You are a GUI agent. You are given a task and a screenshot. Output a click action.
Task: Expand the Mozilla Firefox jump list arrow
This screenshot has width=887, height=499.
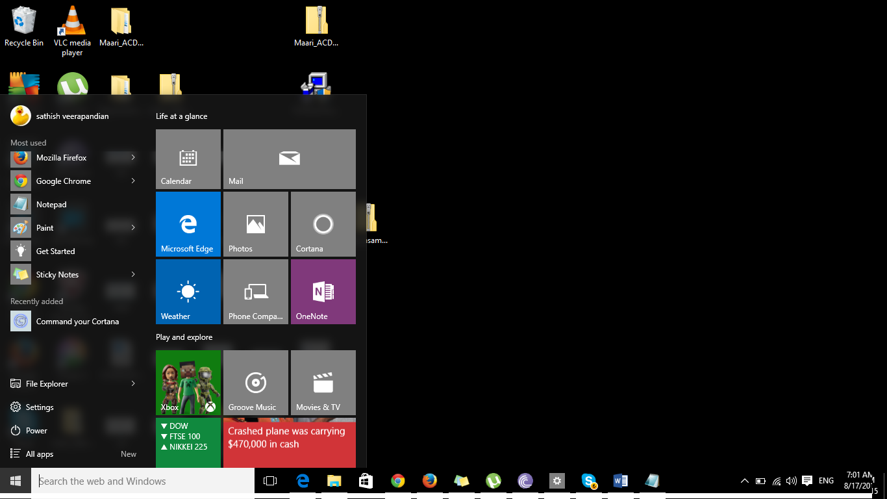(133, 158)
